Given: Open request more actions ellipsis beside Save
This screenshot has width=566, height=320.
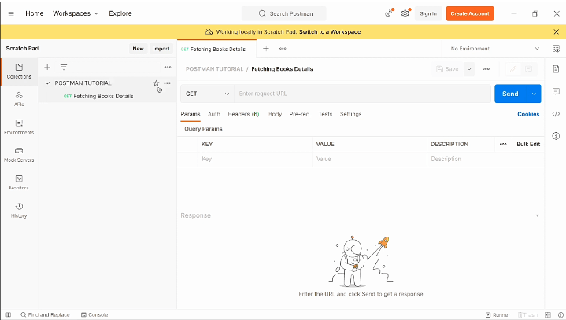Looking at the screenshot, I should point(486,69).
